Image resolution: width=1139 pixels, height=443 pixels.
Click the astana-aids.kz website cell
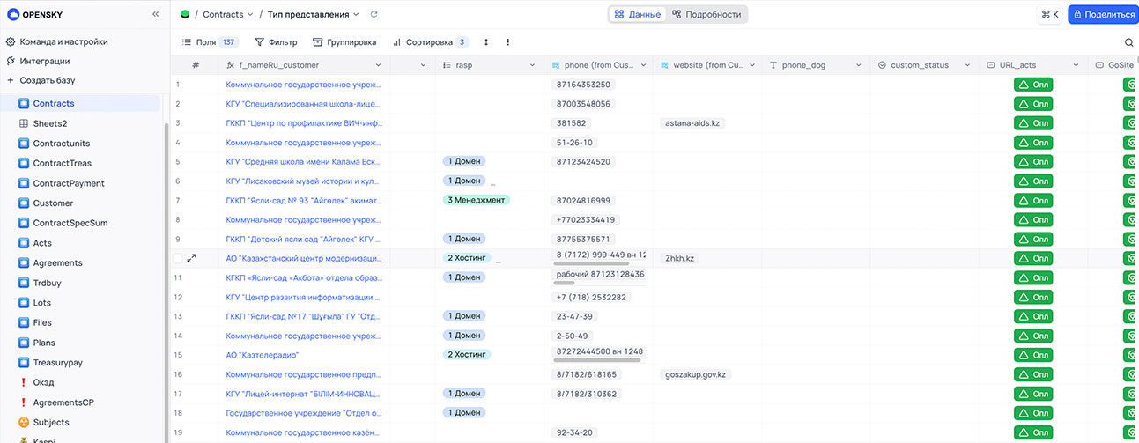click(692, 123)
